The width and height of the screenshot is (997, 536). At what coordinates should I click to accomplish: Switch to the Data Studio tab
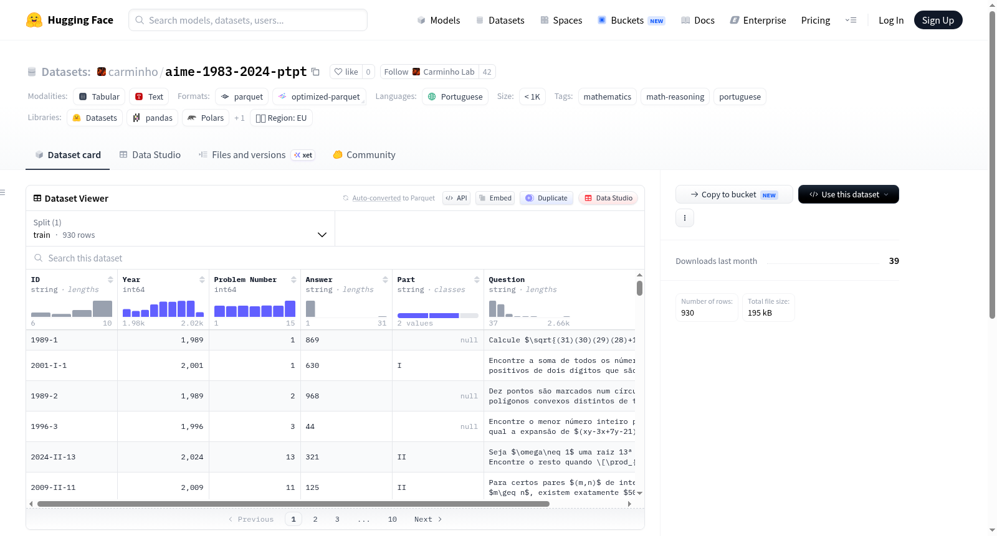(x=150, y=155)
